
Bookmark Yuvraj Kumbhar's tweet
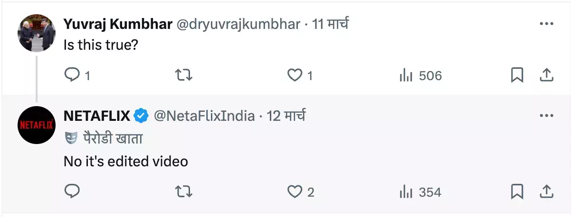tap(517, 75)
